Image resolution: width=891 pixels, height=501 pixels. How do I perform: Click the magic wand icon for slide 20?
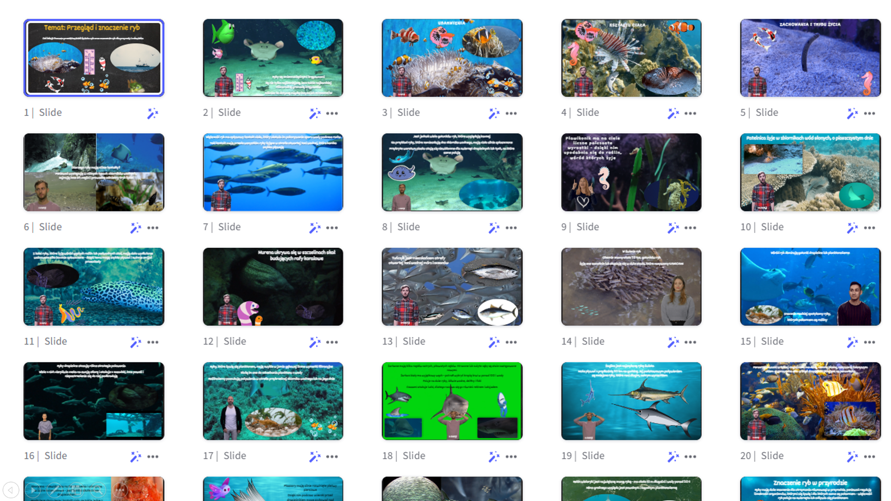pyautogui.click(x=852, y=457)
